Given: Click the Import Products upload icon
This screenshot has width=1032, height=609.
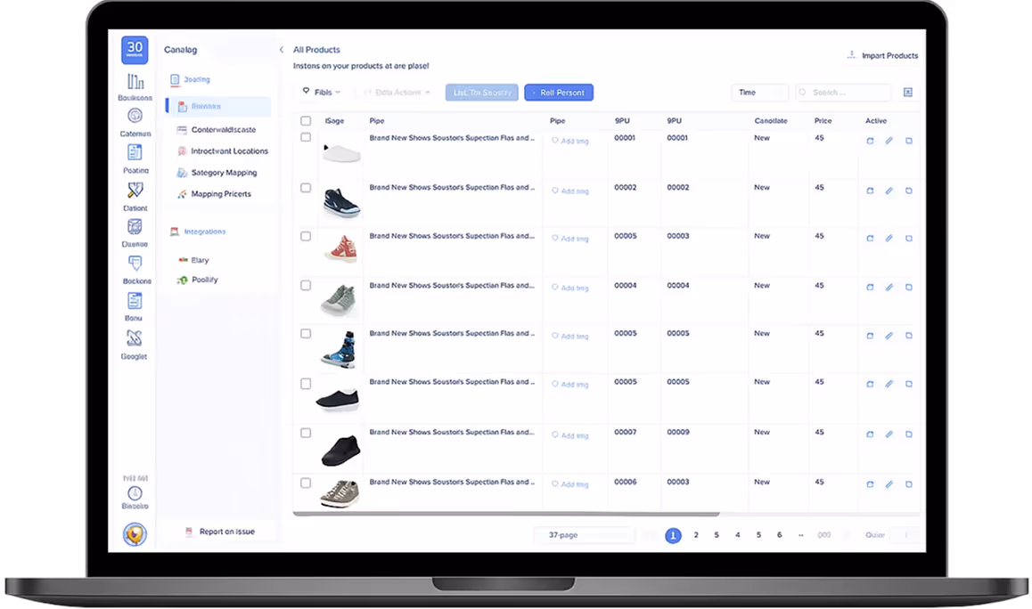Looking at the screenshot, I should point(851,54).
